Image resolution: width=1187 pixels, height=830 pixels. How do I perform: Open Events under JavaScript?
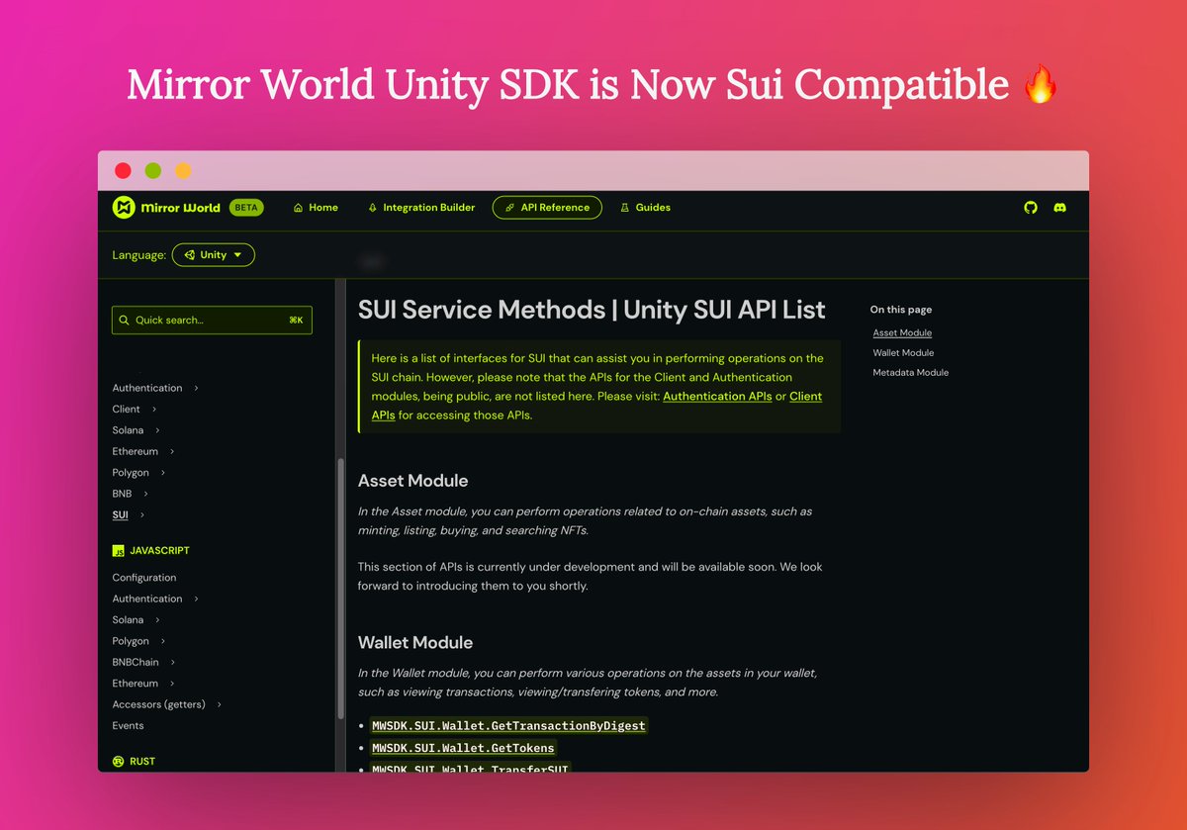[x=128, y=726]
